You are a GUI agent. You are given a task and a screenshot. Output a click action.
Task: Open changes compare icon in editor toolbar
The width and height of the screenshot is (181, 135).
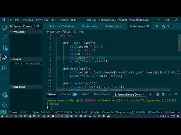(163, 26)
